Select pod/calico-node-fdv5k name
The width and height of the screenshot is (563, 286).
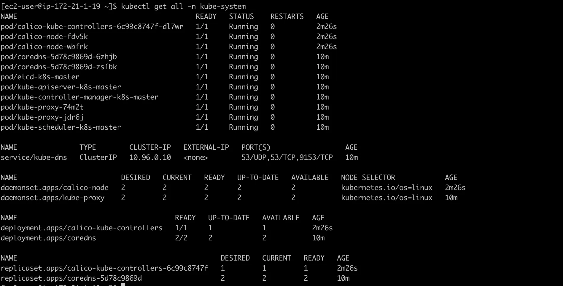44,37
